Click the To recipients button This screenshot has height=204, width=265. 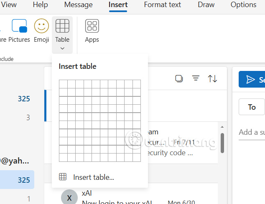(252, 107)
